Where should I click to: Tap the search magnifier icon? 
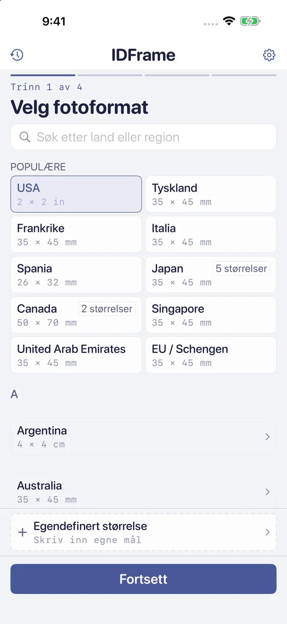25,137
